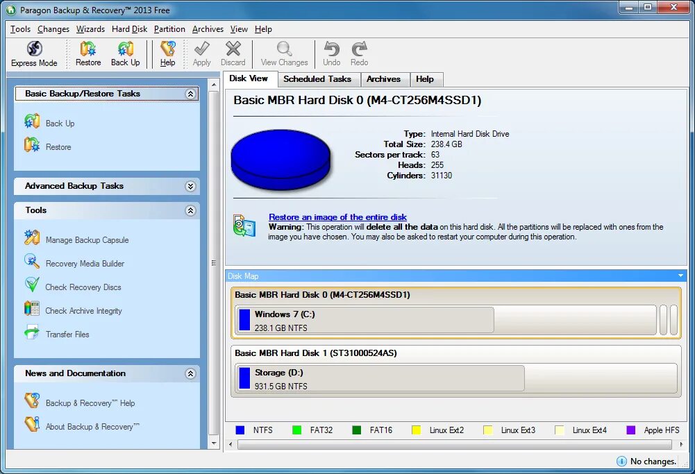Collapse the Tools section
Screen dimensions: 695x474
(191, 210)
